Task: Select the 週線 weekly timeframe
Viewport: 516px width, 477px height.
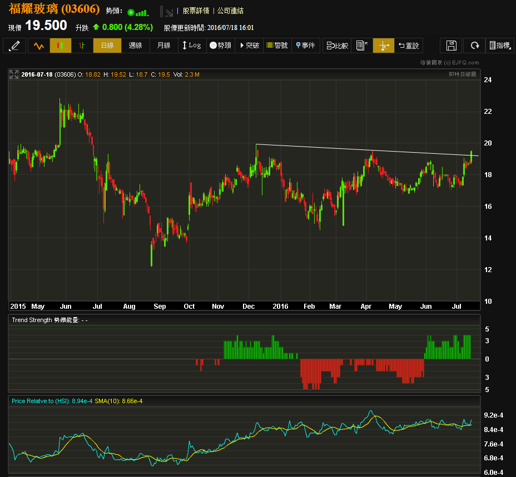Action: (x=135, y=46)
